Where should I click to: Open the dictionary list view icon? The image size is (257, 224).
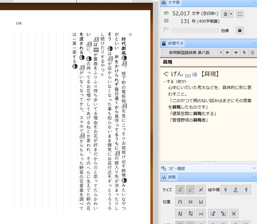pyautogui.click(x=253, y=53)
